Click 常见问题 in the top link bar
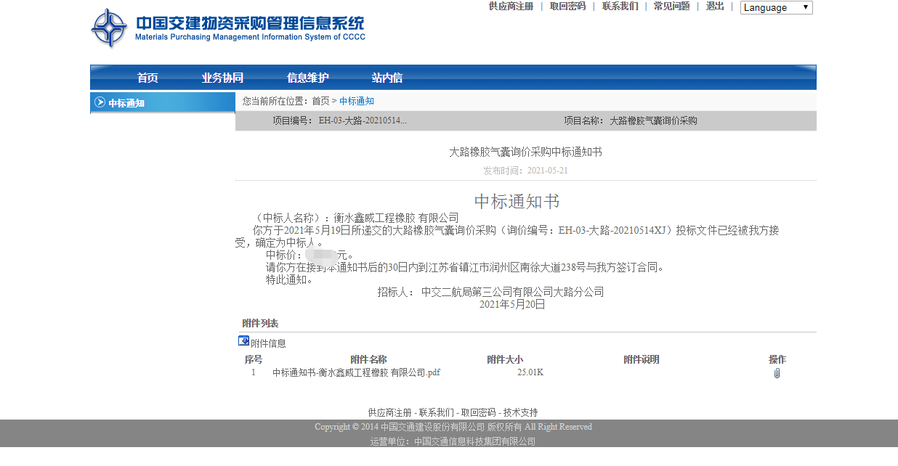 tap(671, 6)
